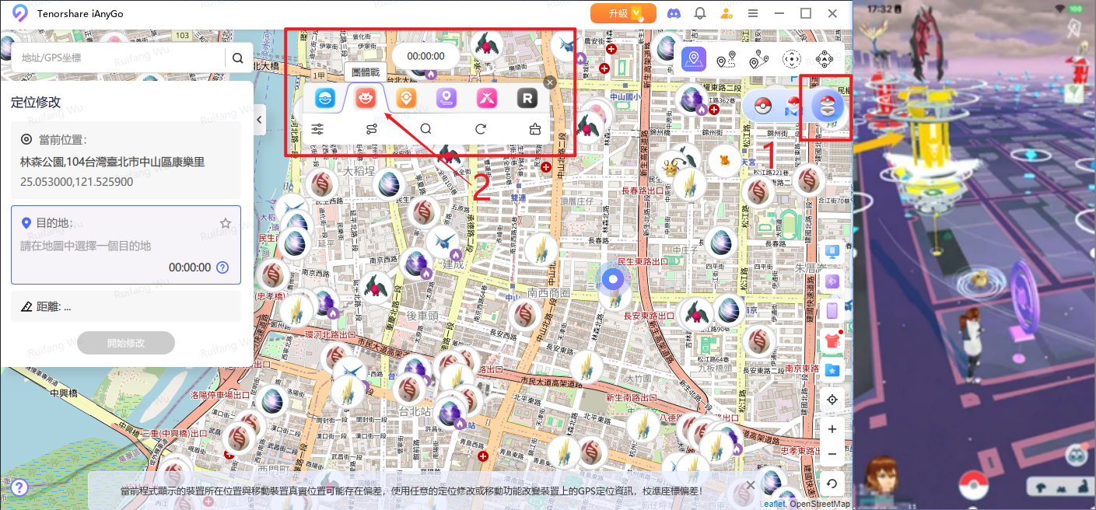This screenshot has width=1096, height=510.
Task: Click the red shirt icon in sidebar
Action: coord(832,340)
